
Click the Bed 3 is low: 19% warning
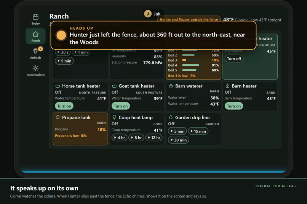point(182,76)
